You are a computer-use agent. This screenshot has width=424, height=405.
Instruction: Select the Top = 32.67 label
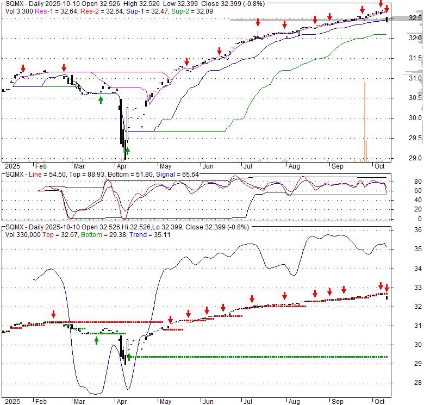coord(60,235)
